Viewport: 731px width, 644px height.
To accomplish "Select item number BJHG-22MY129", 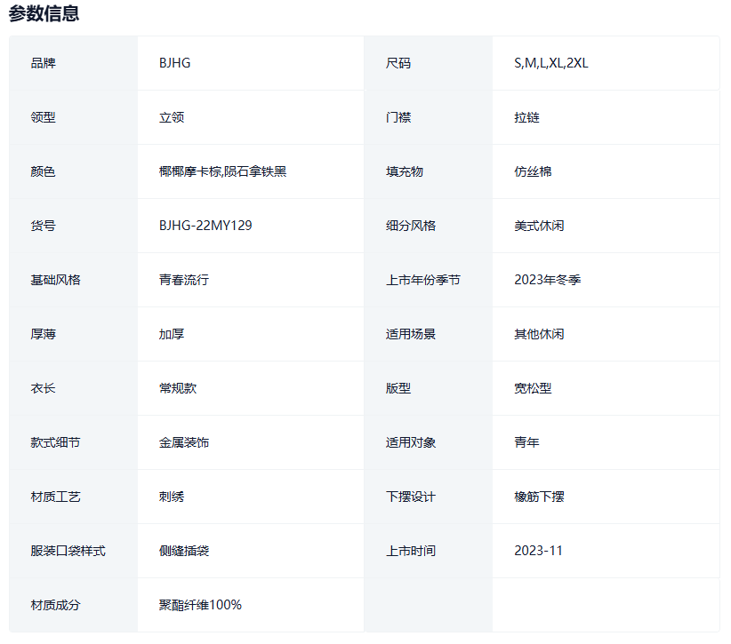I will click(x=205, y=226).
